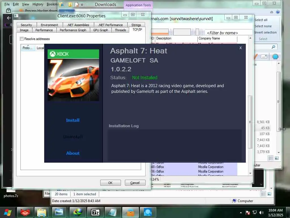Image resolution: width=290 pixels, height=218 pixels.
Task: Open the Windows Start menu
Action: [8, 212]
